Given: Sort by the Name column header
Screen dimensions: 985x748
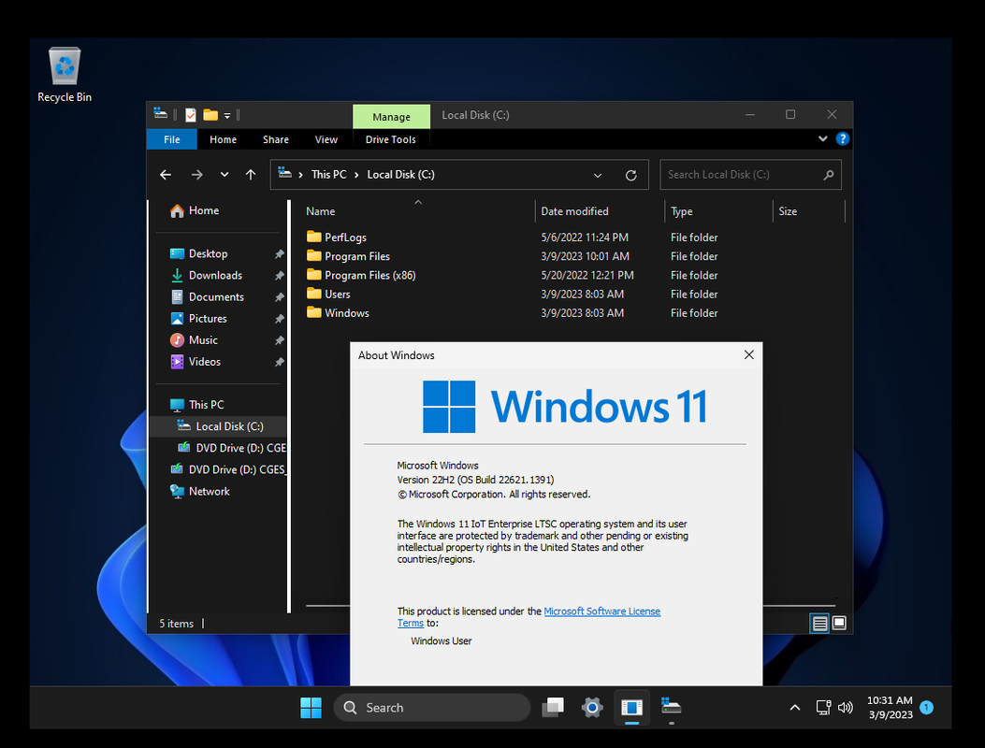Looking at the screenshot, I should click(418, 211).
